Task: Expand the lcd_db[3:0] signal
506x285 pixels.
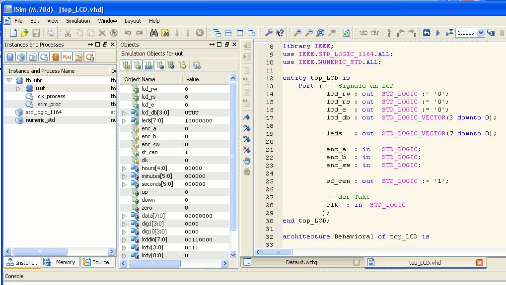Action: click(x=125, y=113)
